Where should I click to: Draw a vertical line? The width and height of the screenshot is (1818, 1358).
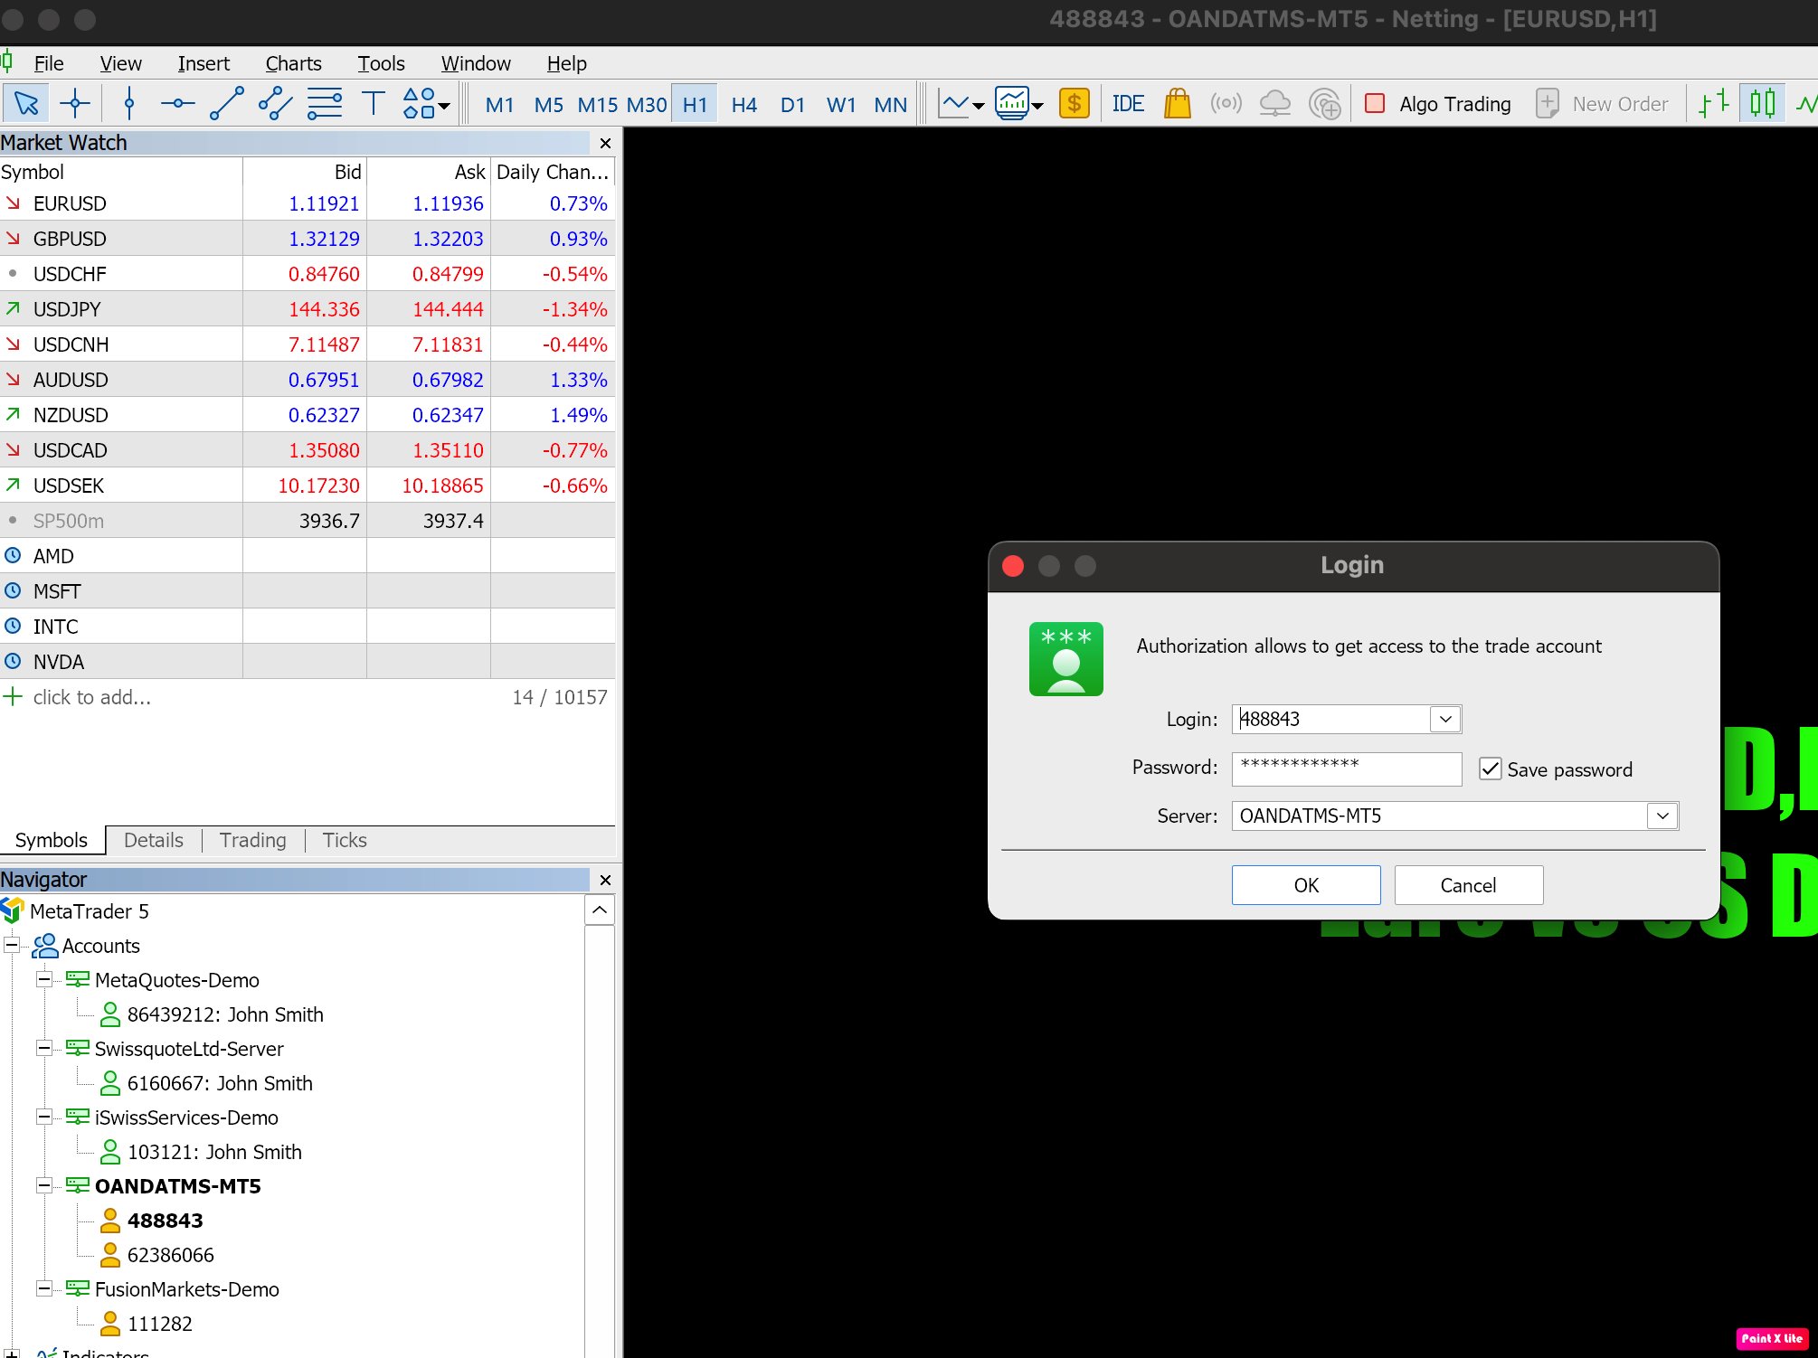pos(129,104)
